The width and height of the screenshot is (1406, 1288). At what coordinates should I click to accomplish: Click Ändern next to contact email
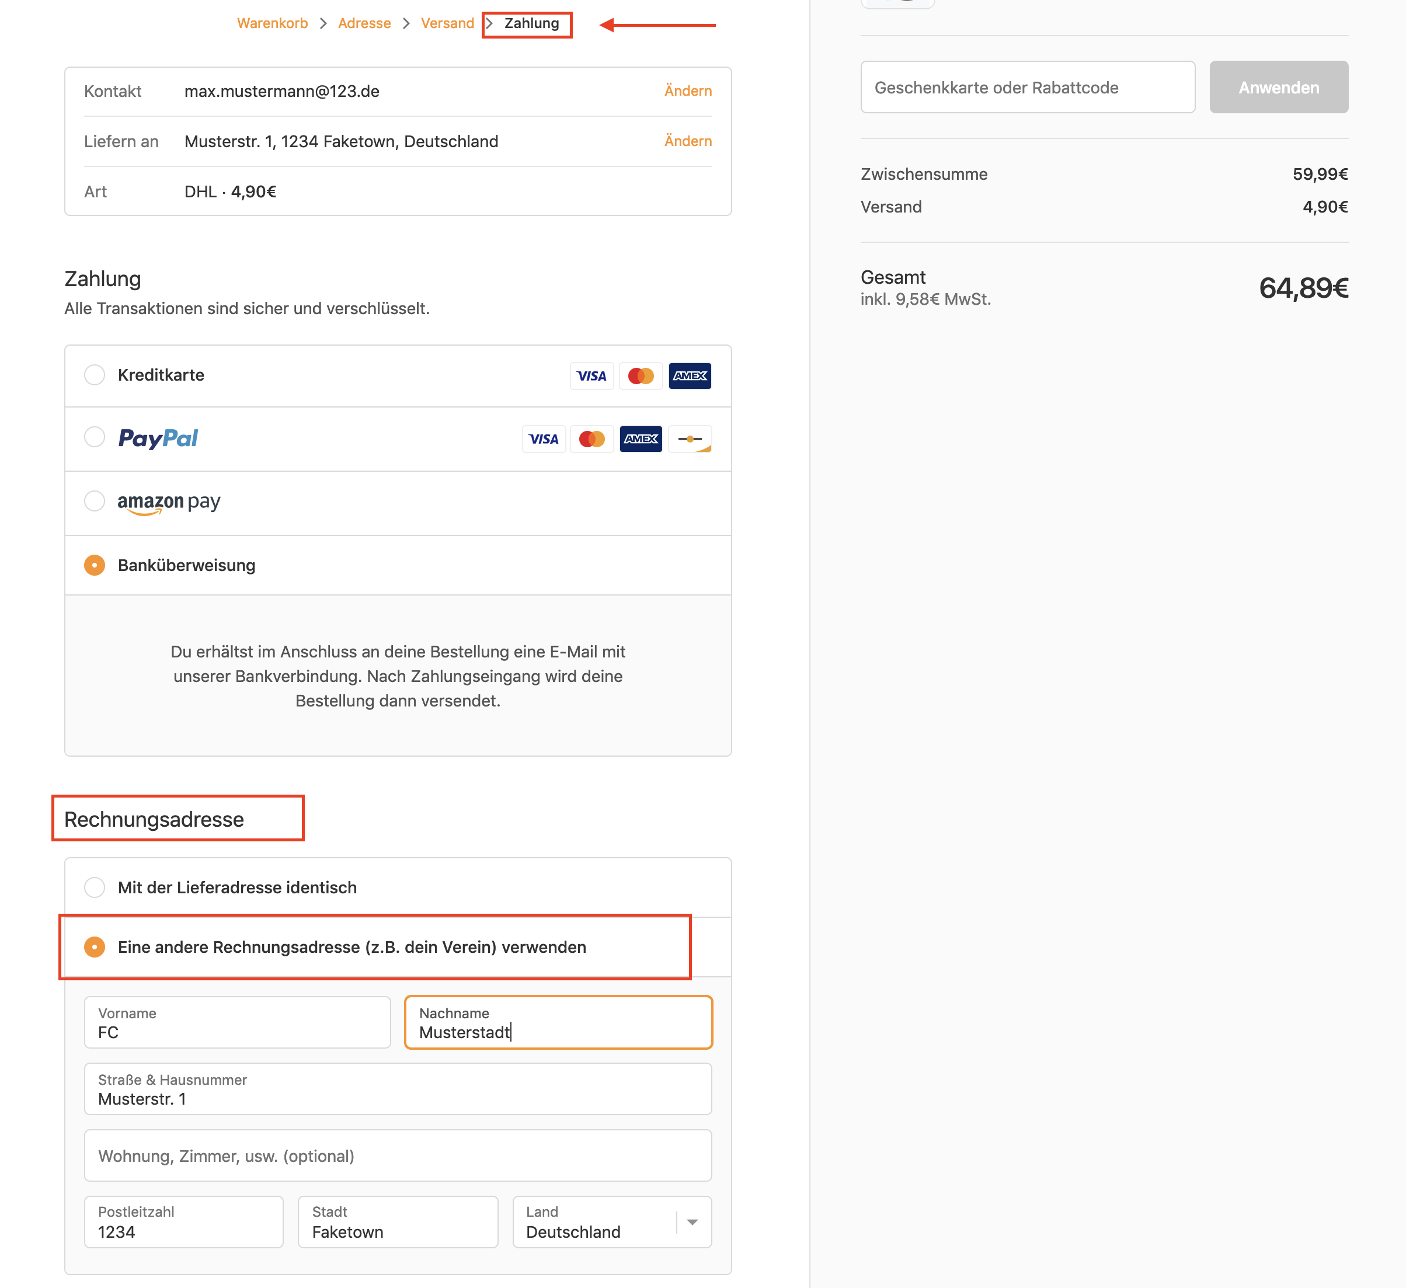click(687, 90)
